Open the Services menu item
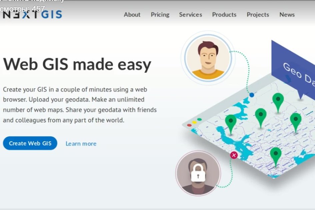Image resolution: width=315 pixels, height=210 pixels. click(191, 15)
